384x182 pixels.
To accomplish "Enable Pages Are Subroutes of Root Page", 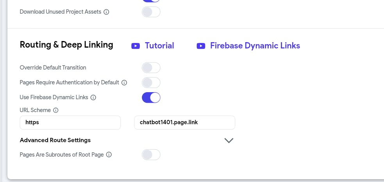I will pyautogui.click(x=151, y=155).
